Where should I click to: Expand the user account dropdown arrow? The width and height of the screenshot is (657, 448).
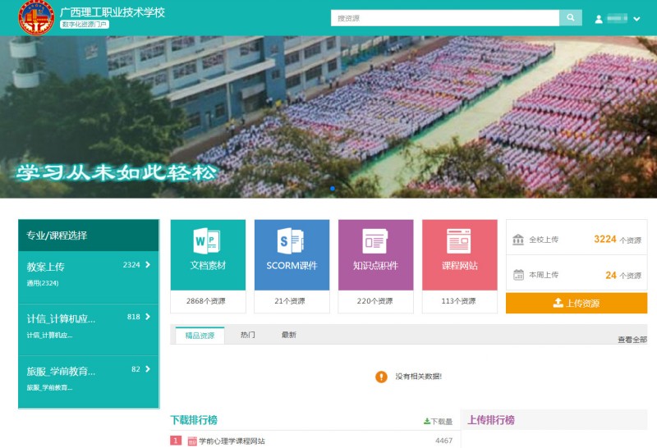click(636, 19)
